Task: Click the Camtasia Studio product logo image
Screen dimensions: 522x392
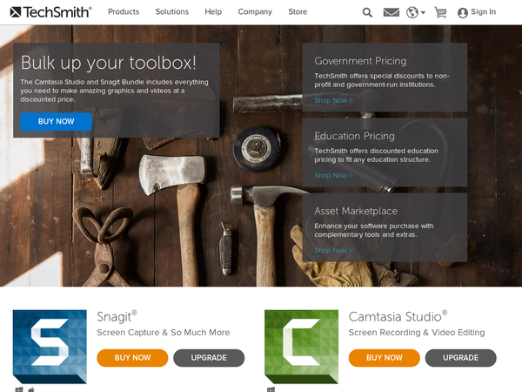Action: tap(301, 347)
